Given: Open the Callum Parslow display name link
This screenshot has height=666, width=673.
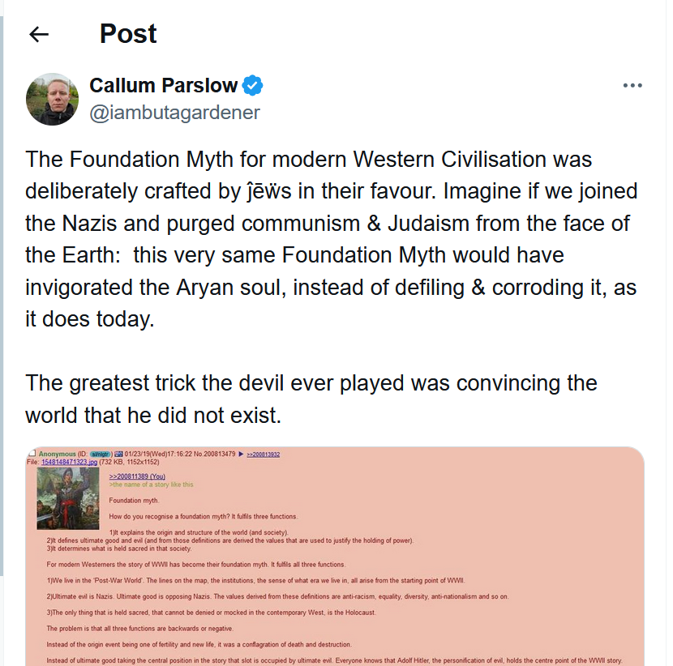Looking at the screenshot, I should [163, 85].
